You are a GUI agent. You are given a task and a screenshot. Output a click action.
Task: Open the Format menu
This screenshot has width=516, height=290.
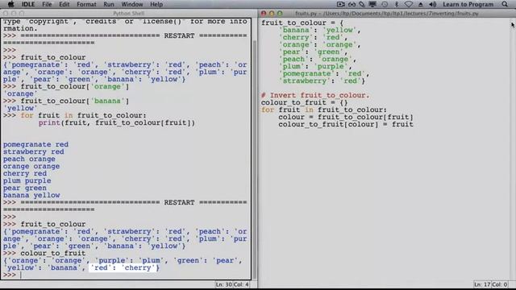pyautogui.click(x=86, y=4)
